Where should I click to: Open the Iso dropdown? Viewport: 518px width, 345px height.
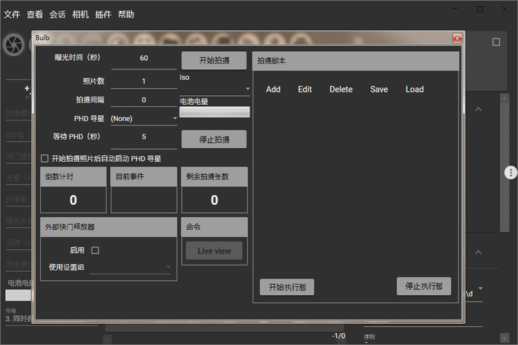[215, 89]
